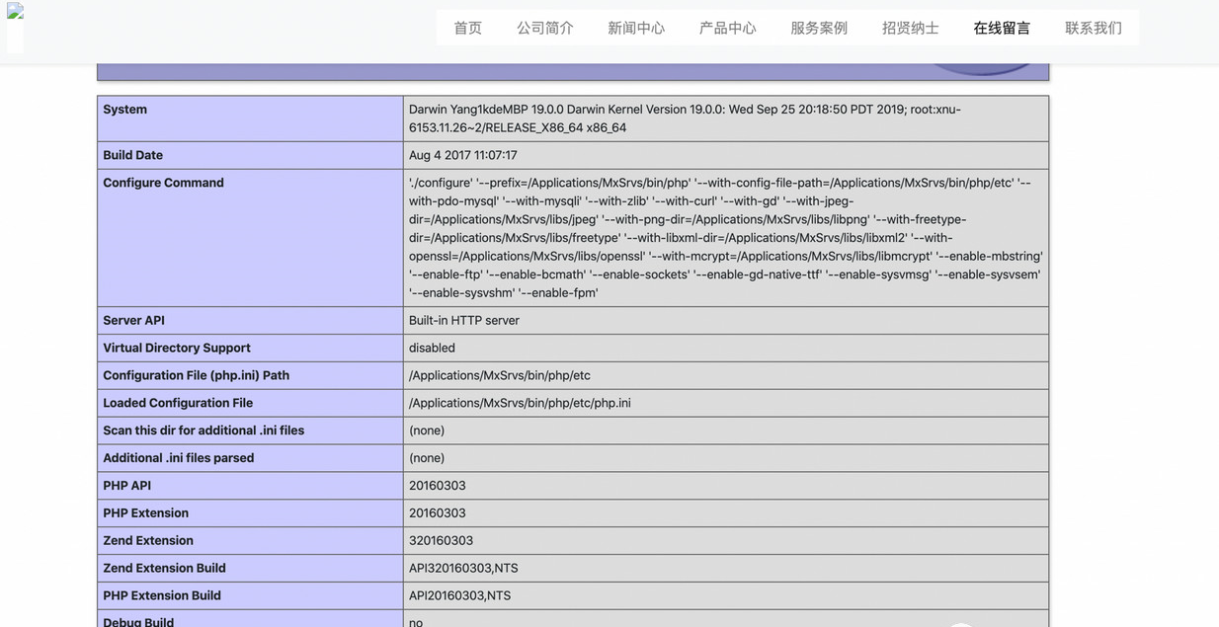Click Additional .ini files parsed label
Screen dimensions: 1219x627
tap(179, 459)
